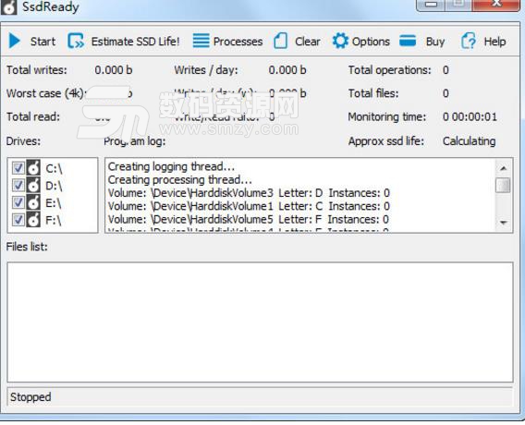525x425 pixels.
Task: Click log line 'Creating logging thread...'
Action: [171, 166]
